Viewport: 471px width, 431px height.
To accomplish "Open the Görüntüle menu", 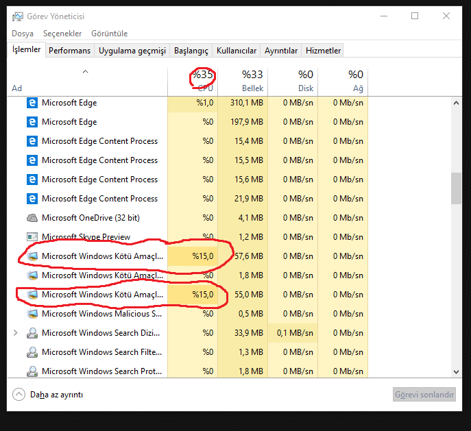I will coord(109,34).
